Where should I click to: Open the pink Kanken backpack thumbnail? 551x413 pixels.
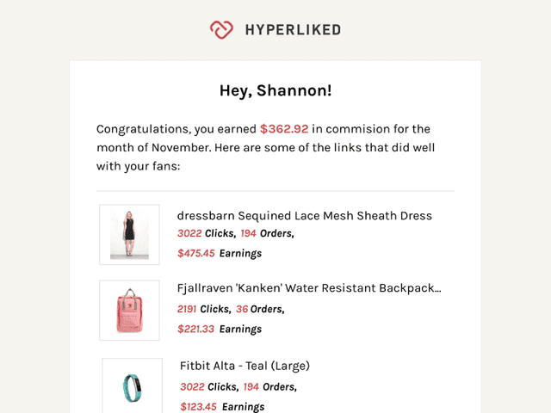pos(129,310)
